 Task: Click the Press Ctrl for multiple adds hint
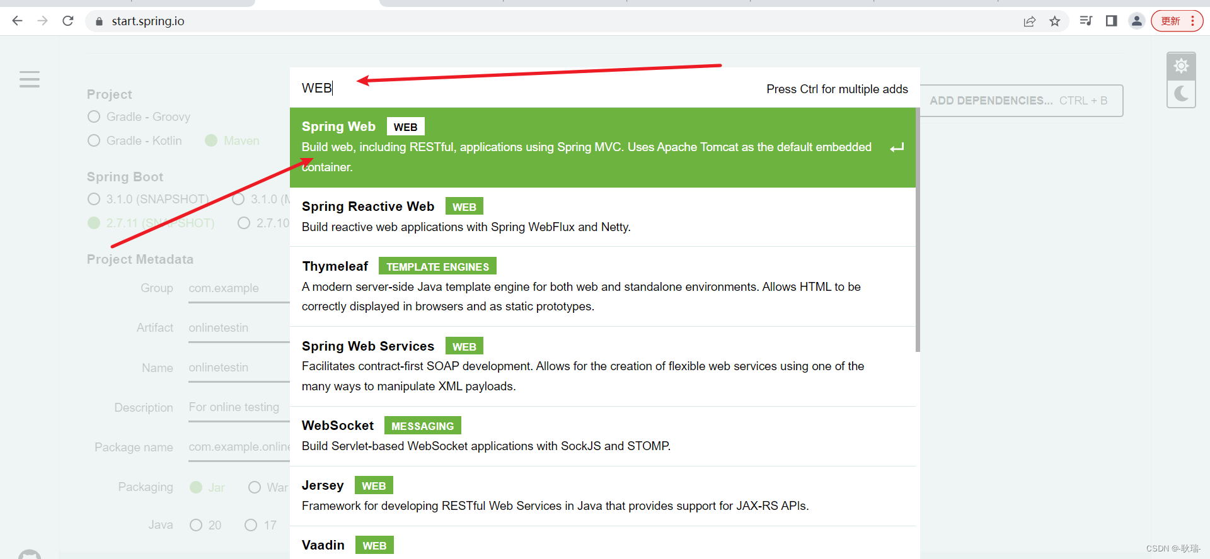pyautogui.click(x=837, y=89)
